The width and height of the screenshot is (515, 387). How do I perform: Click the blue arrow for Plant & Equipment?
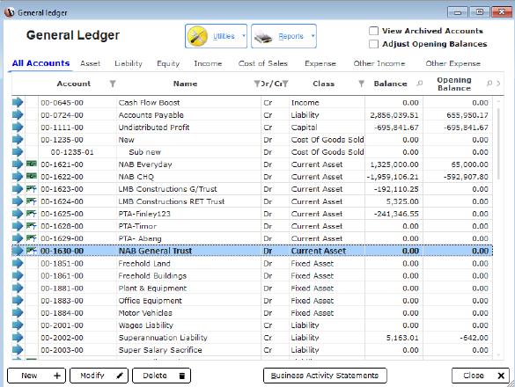coord(18,288)
